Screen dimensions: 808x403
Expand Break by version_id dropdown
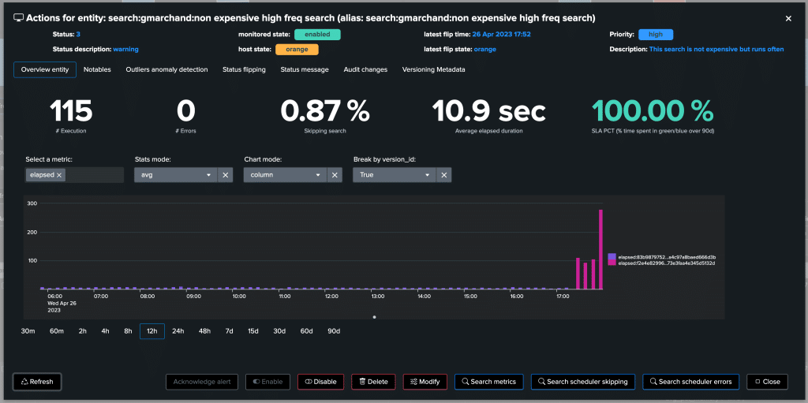pyautogui.click(x=393, y=175)
